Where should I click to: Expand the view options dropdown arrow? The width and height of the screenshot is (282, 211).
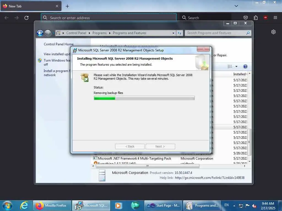[236, 66]
